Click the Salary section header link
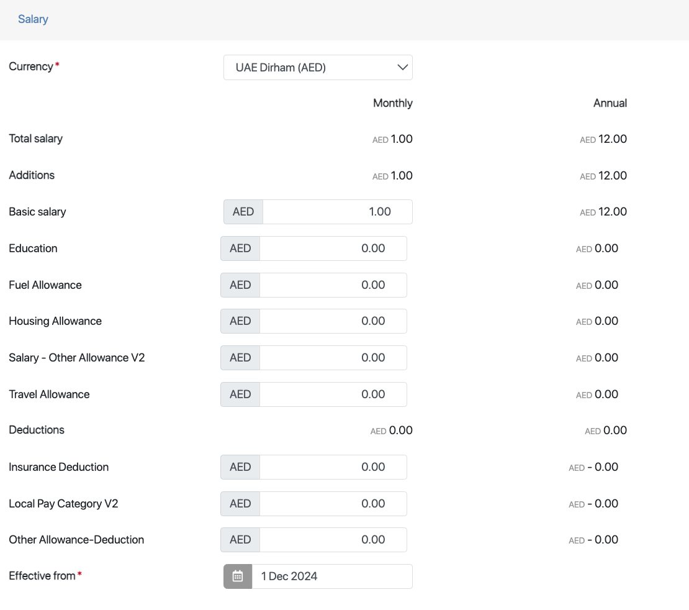 click(x=33, y=19)
